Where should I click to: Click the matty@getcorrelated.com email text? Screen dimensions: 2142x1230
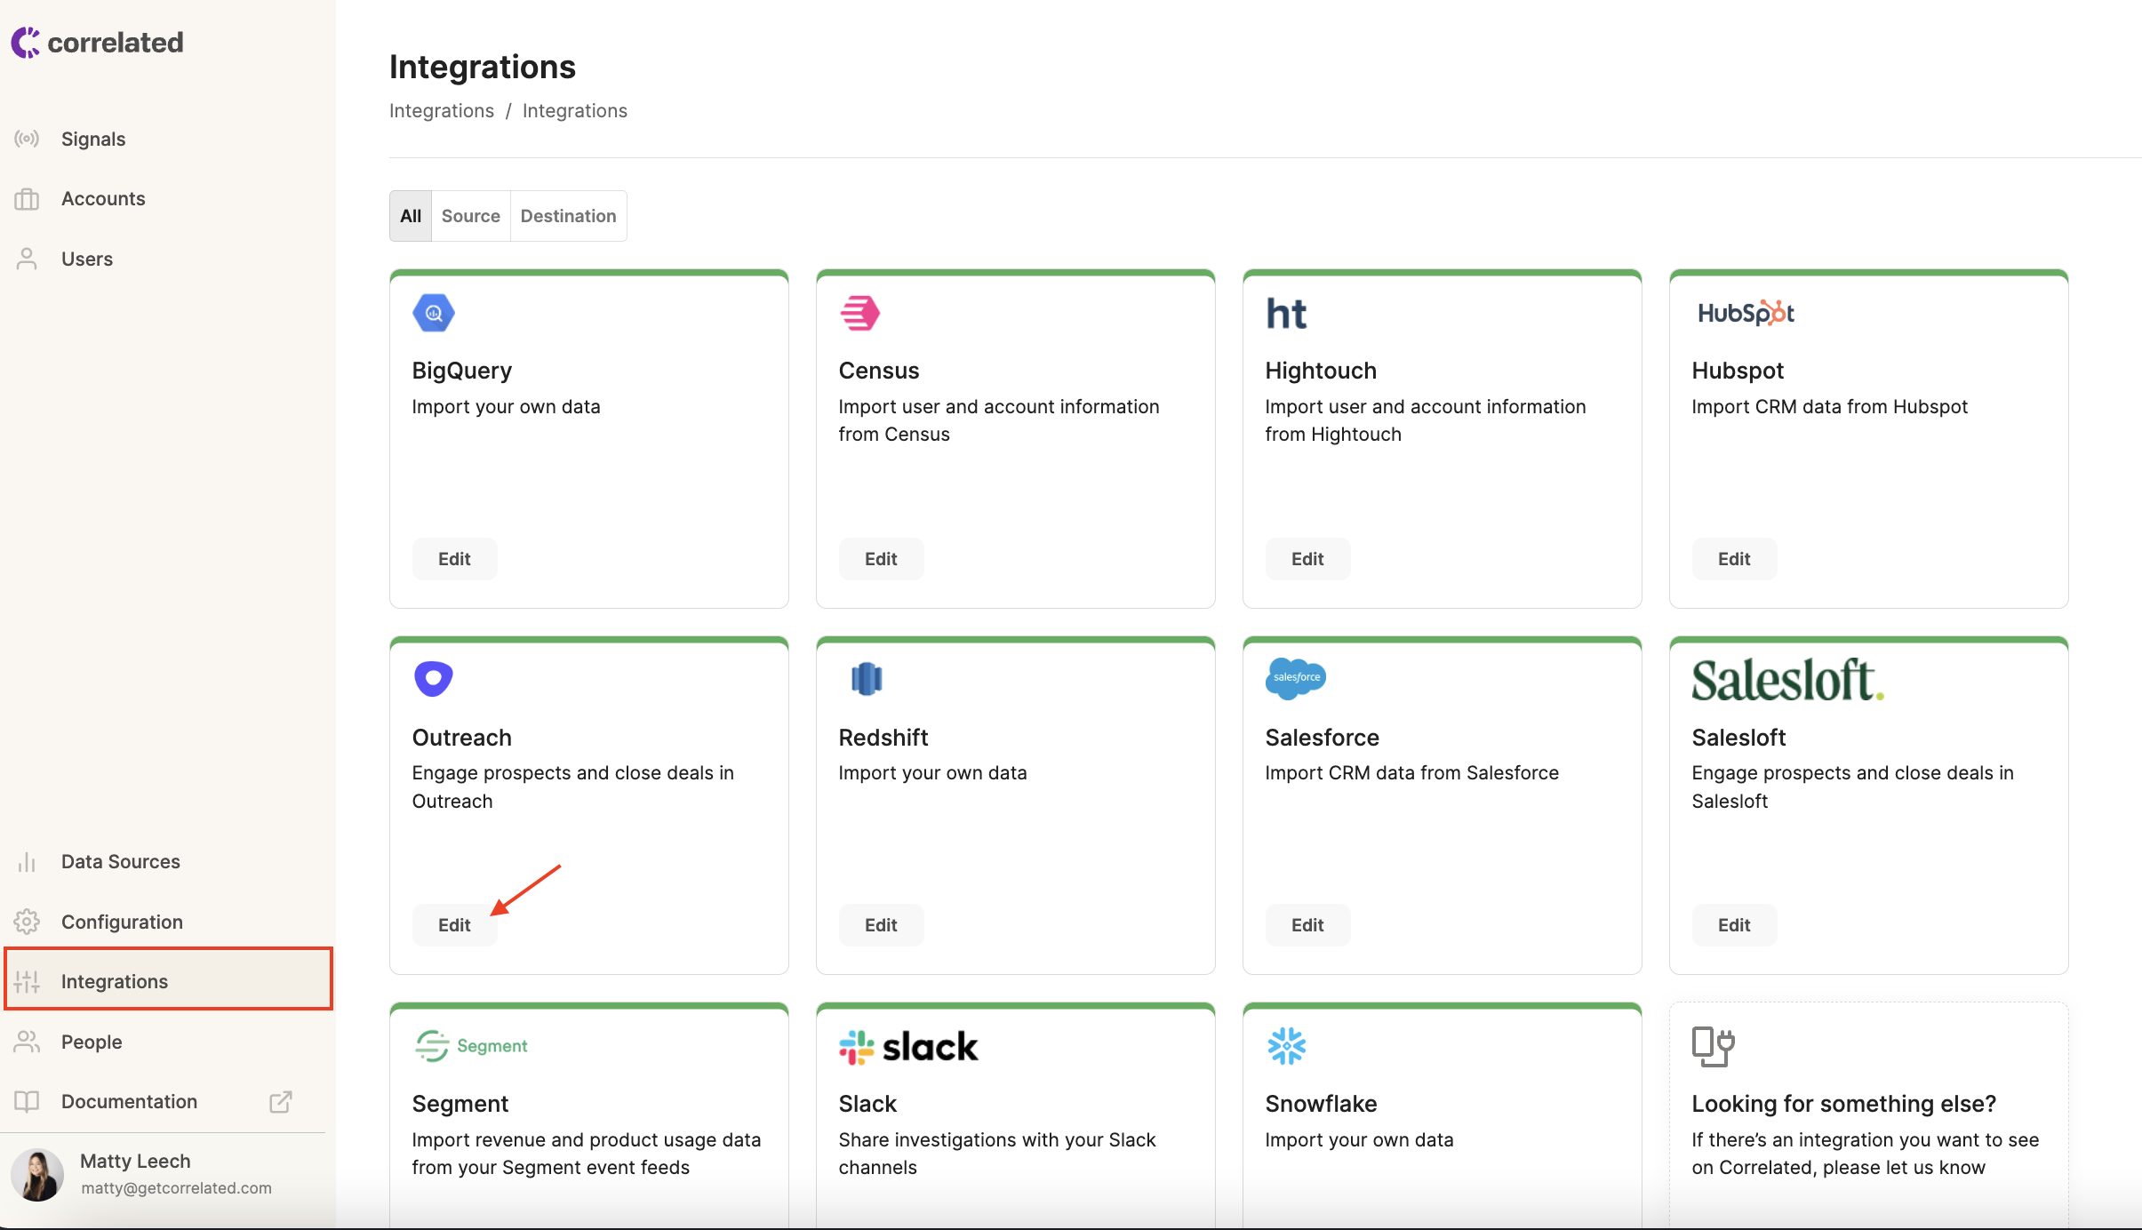coord(176,1188)
